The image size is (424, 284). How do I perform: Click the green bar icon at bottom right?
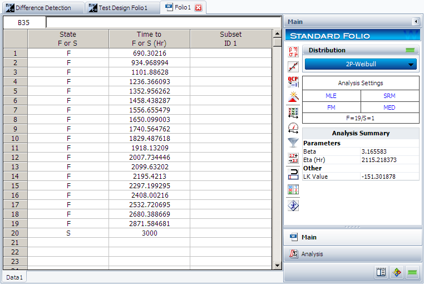tap(412, 273)
